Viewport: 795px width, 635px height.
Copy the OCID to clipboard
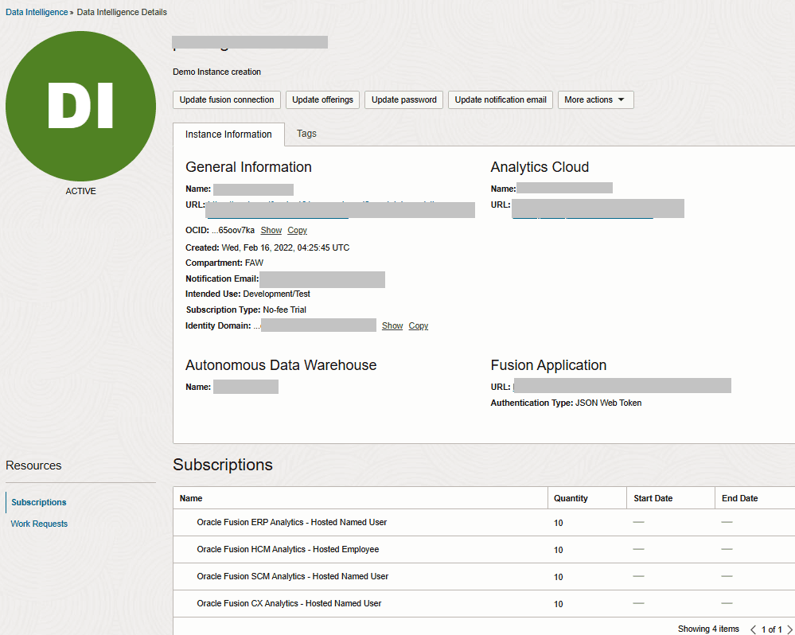pyautogui.click(x=297, y=230)
